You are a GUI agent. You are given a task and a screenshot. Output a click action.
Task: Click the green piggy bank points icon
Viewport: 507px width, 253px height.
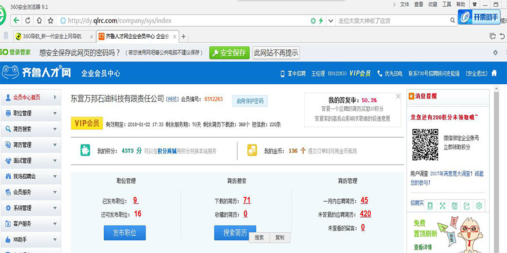87,151
